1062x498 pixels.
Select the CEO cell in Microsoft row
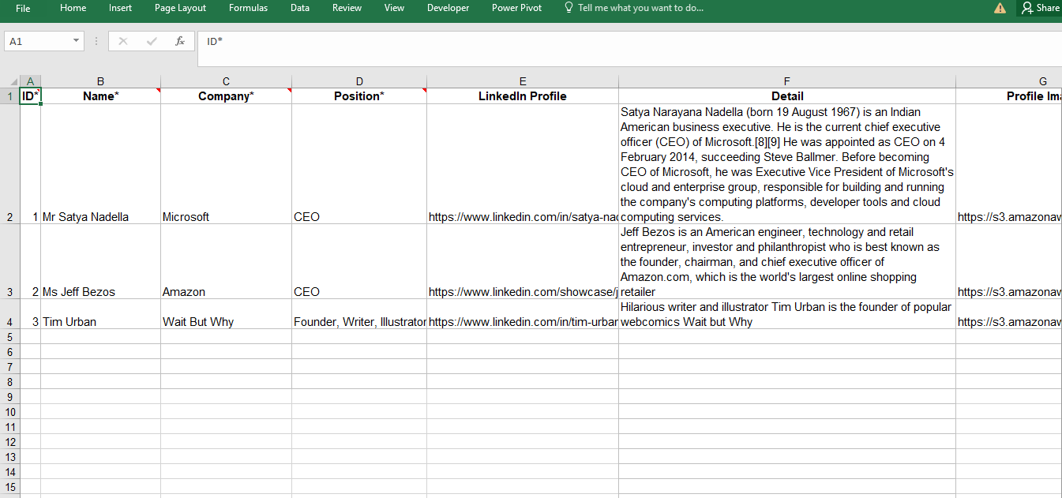coord(359,164)
